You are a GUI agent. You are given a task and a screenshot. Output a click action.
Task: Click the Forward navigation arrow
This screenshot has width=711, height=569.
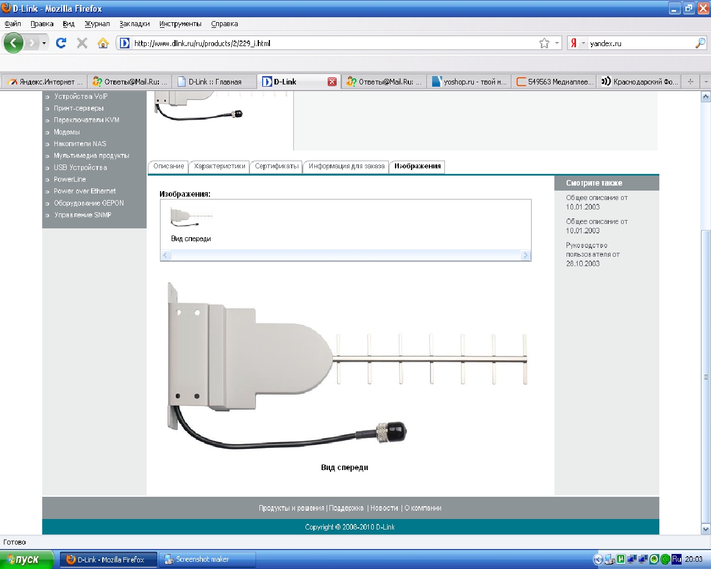(32, 43)
